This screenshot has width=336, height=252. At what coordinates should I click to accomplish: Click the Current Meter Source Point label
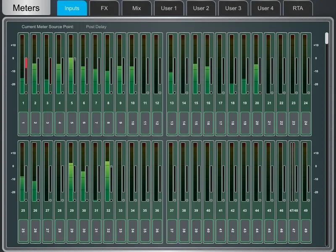(48, 27)
